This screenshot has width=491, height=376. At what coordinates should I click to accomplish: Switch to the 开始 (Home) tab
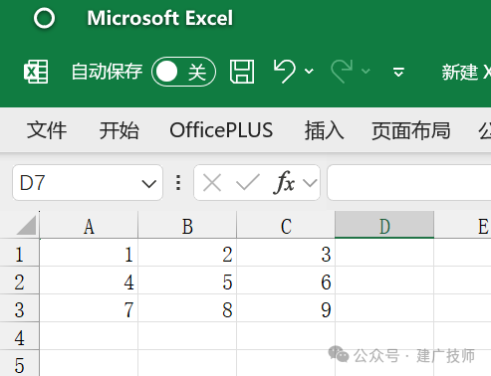coord(119,130)
